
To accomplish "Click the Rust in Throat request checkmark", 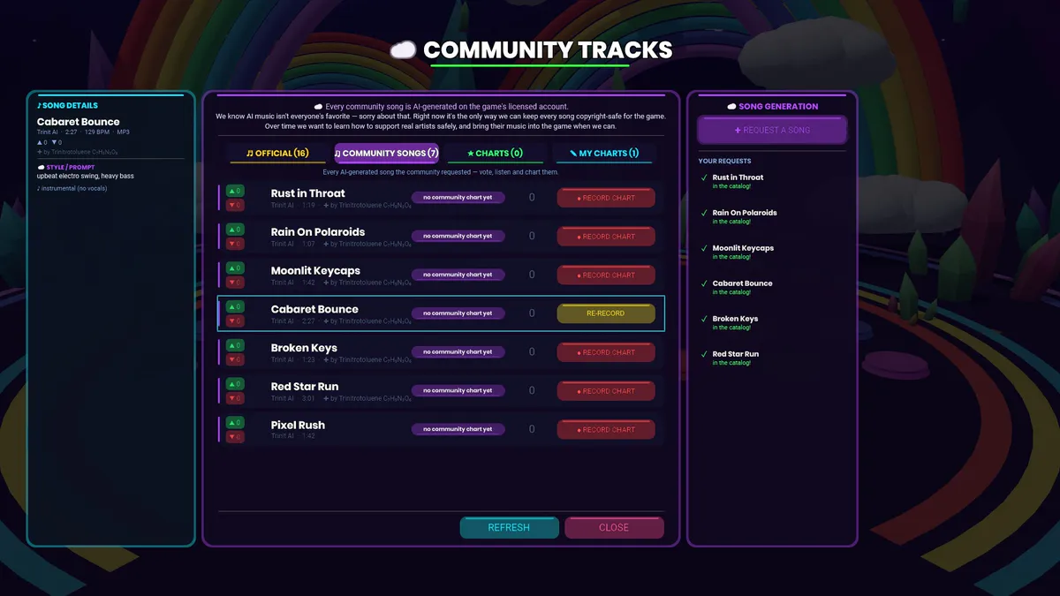I will click(x=703, y=178).
